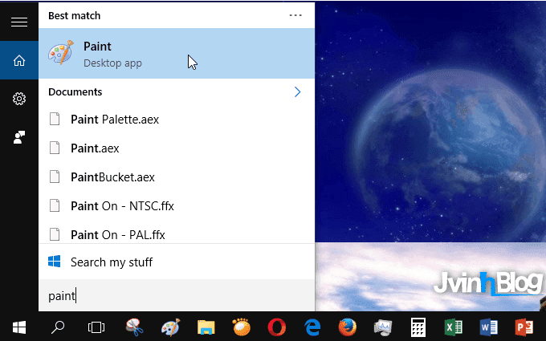
Task: Open Paint On - PAL.ffx result
Action: (x=177, y=233)
